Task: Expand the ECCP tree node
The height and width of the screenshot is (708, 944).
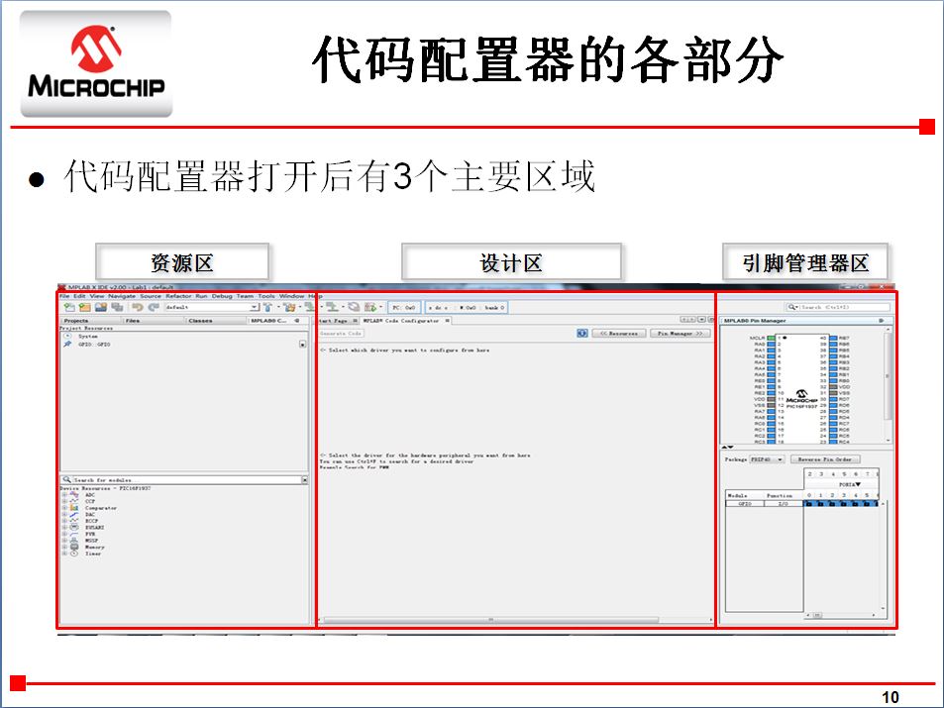Action: tap(64, 521)
